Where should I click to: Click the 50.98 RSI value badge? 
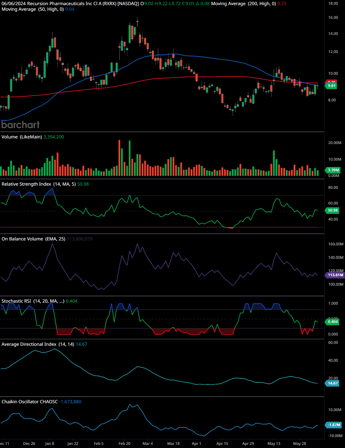333,210
